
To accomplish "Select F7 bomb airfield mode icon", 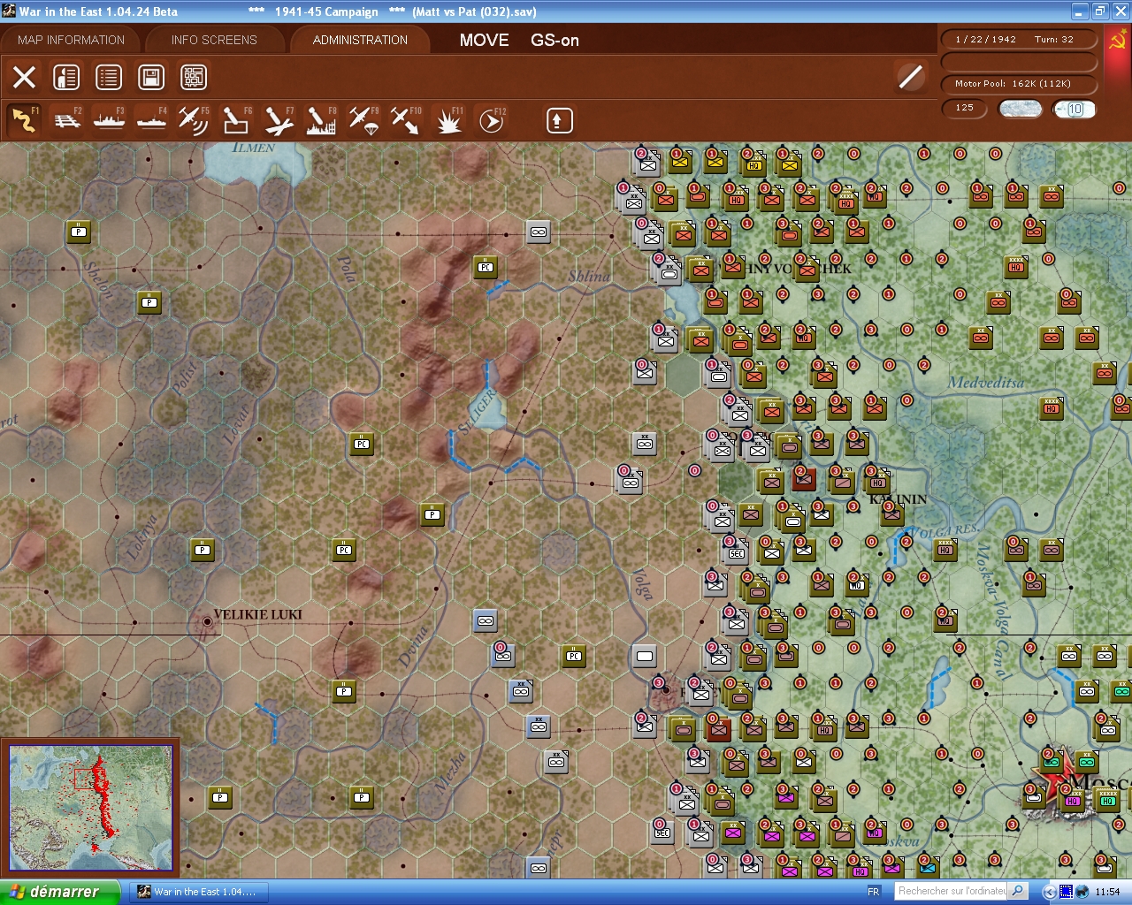I will click(279, 120).
